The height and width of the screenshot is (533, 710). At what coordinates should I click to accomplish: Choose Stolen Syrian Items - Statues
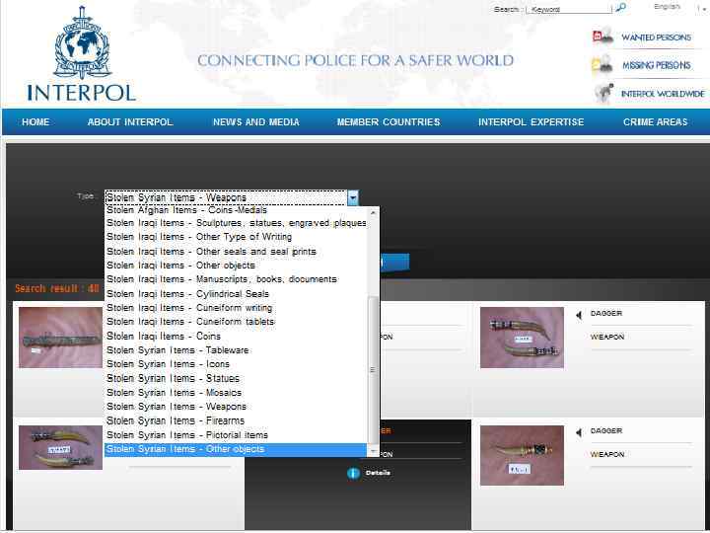click(236, 378)
